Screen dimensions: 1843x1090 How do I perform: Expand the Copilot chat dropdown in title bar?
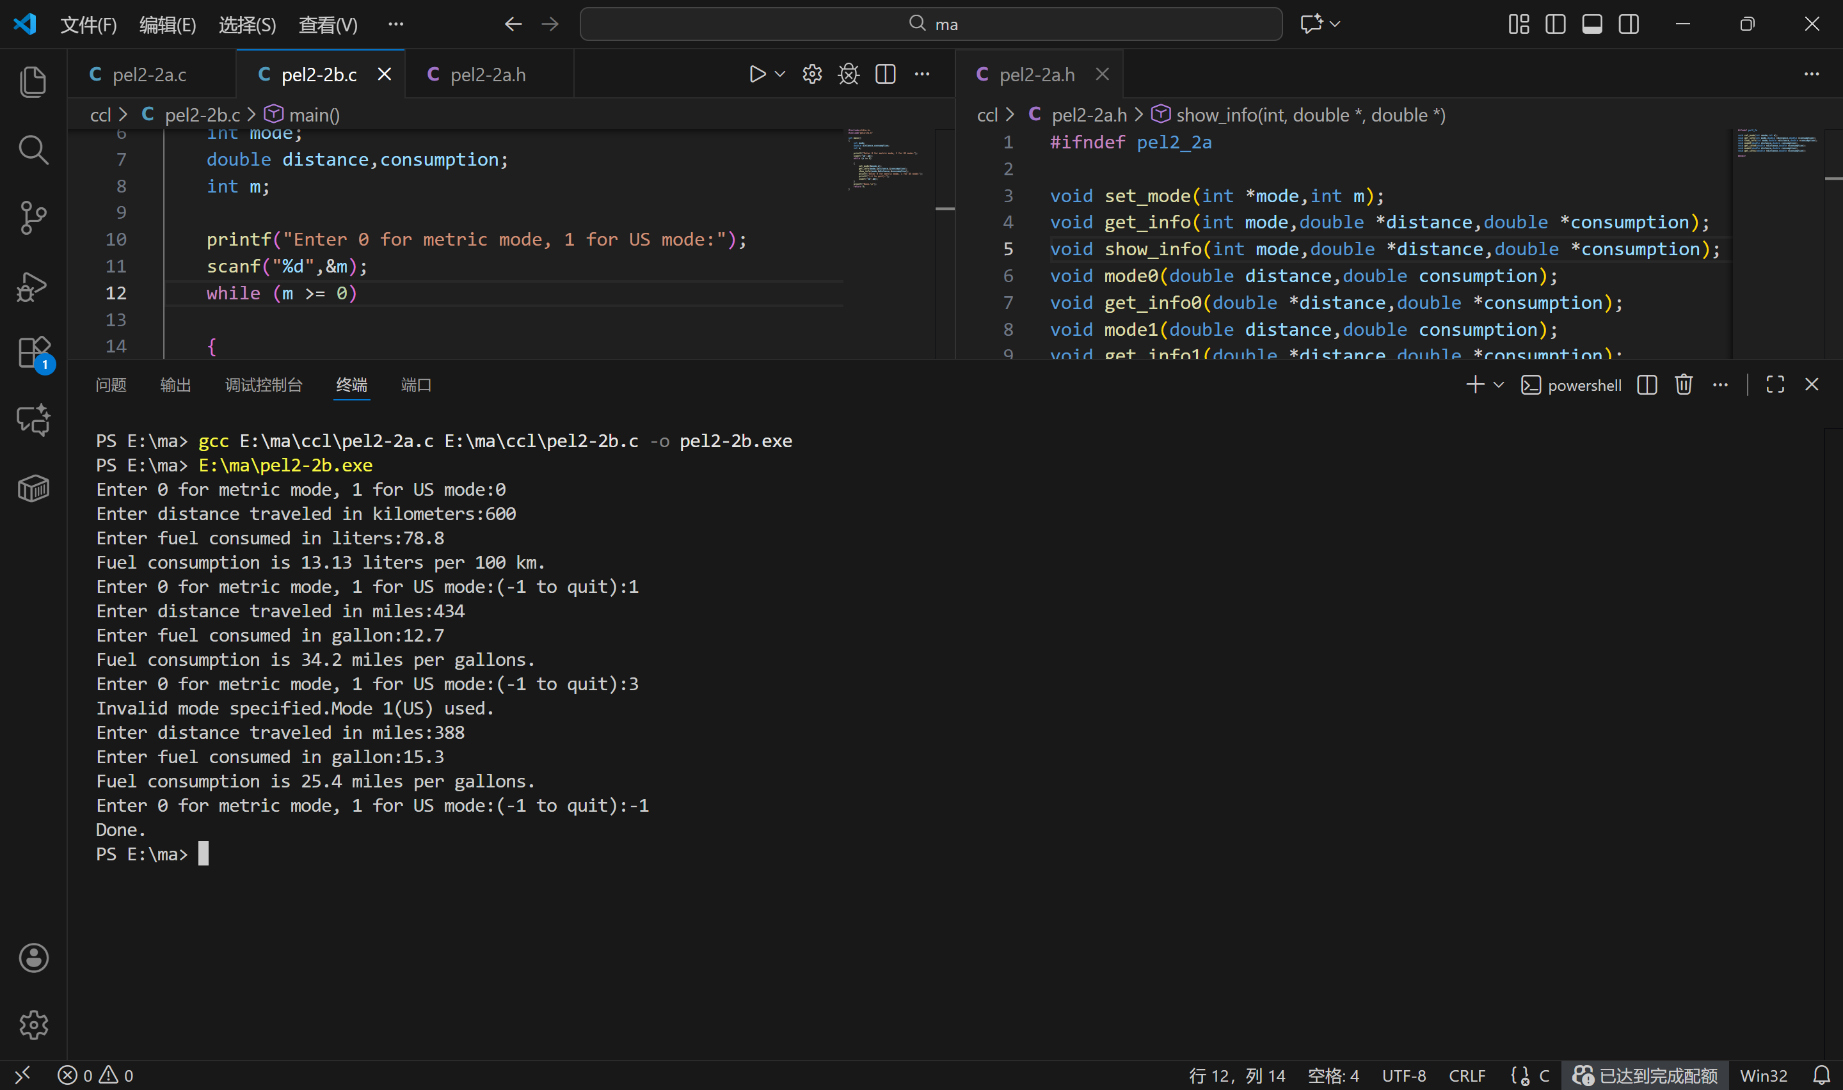[x=1336, y=24]
